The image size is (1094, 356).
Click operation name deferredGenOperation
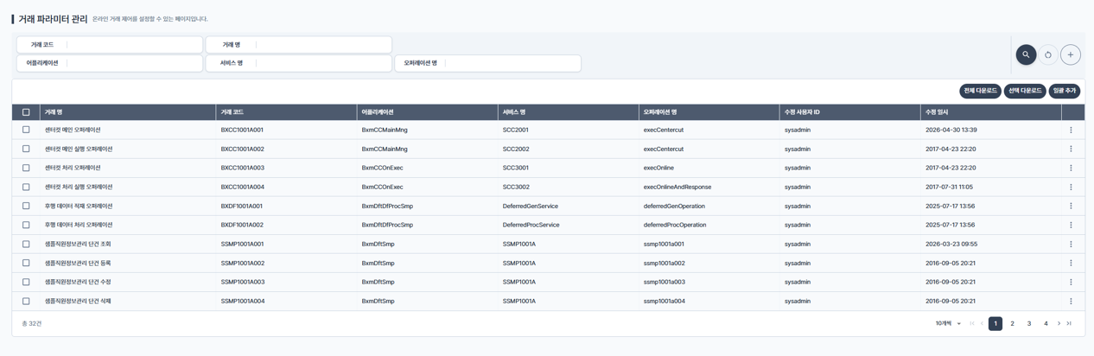coord(674,207)
